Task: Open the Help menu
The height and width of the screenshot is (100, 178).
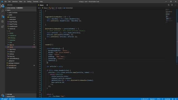Action: coord(41,2)
